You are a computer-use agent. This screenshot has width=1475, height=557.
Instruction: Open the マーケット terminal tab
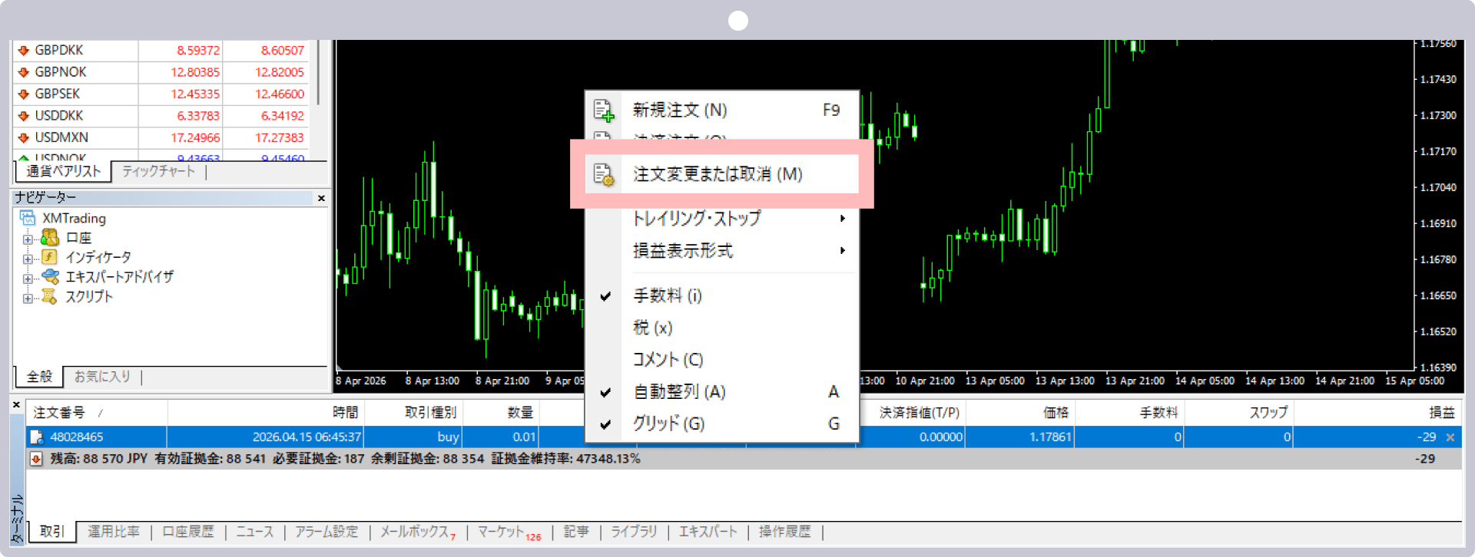[509, 532]
